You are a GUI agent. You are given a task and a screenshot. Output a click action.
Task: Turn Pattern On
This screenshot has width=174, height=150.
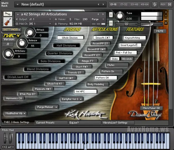click(112, 71)
